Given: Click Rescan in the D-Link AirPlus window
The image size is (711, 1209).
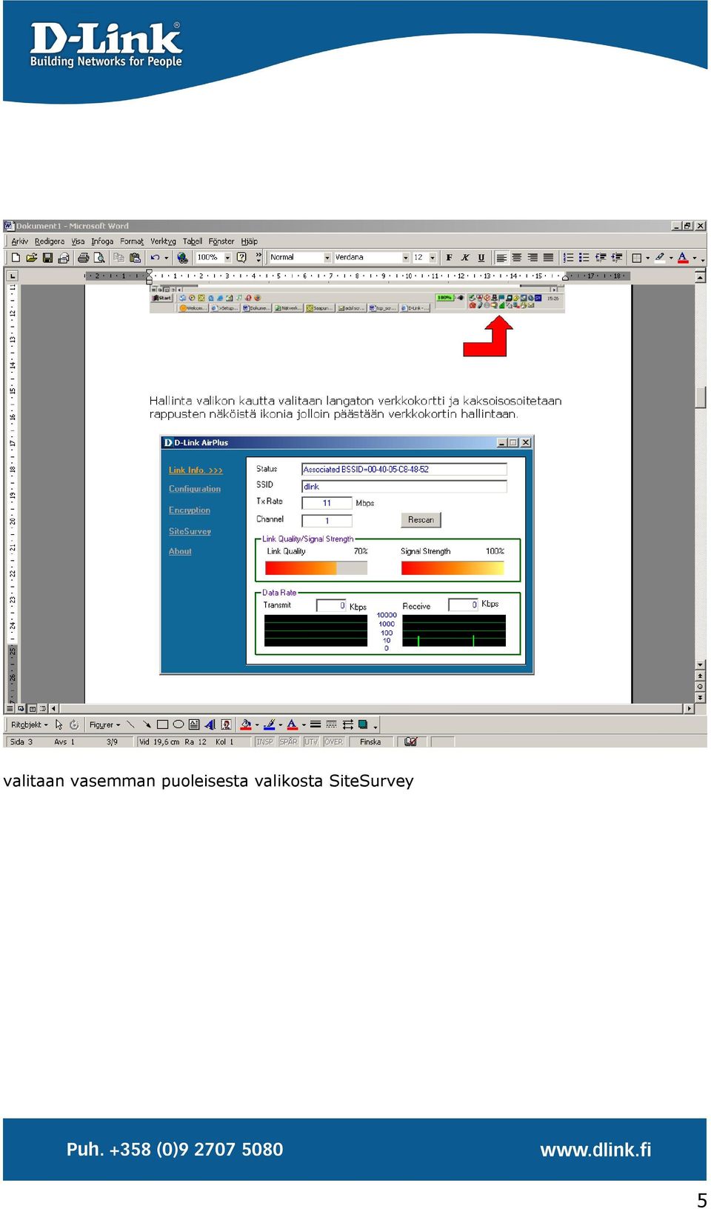Looking at the screenshot, I should (x=421, y=520).
